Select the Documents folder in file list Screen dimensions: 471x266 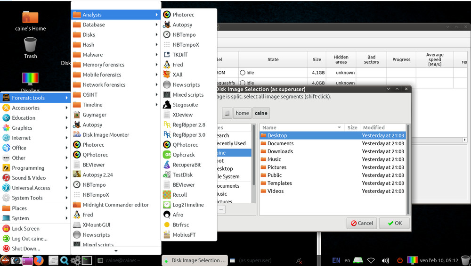[280, 143]
